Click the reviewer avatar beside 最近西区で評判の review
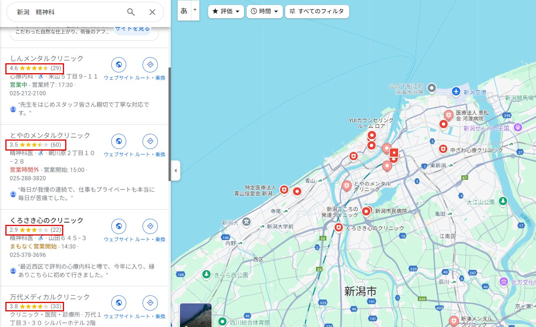Screen dimensions: 536x327 [13, 271]
